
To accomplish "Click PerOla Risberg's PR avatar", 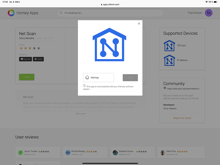I will pyautogui.click(x=68, y=153).
